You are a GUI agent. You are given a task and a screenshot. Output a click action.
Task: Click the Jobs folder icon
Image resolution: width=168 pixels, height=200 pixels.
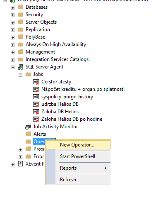[29, 74]
